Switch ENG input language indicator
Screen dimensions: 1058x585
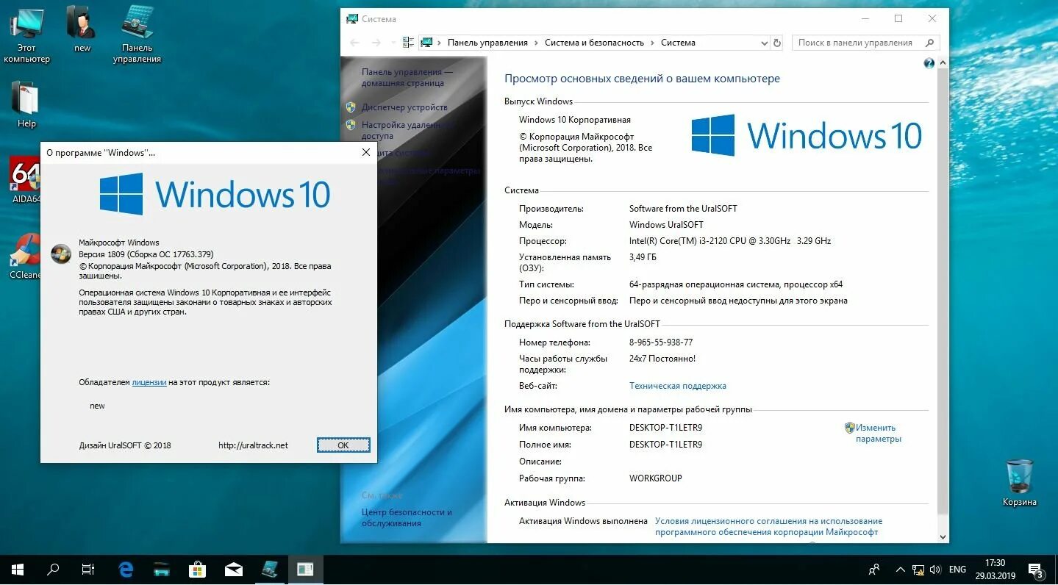click(x=957, y=570)
